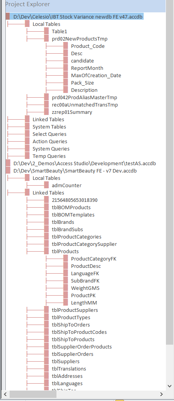Select the SubBrandFK field
This screenshot has width=174, height=401.
pyautogui.click(x=85, y=281)
